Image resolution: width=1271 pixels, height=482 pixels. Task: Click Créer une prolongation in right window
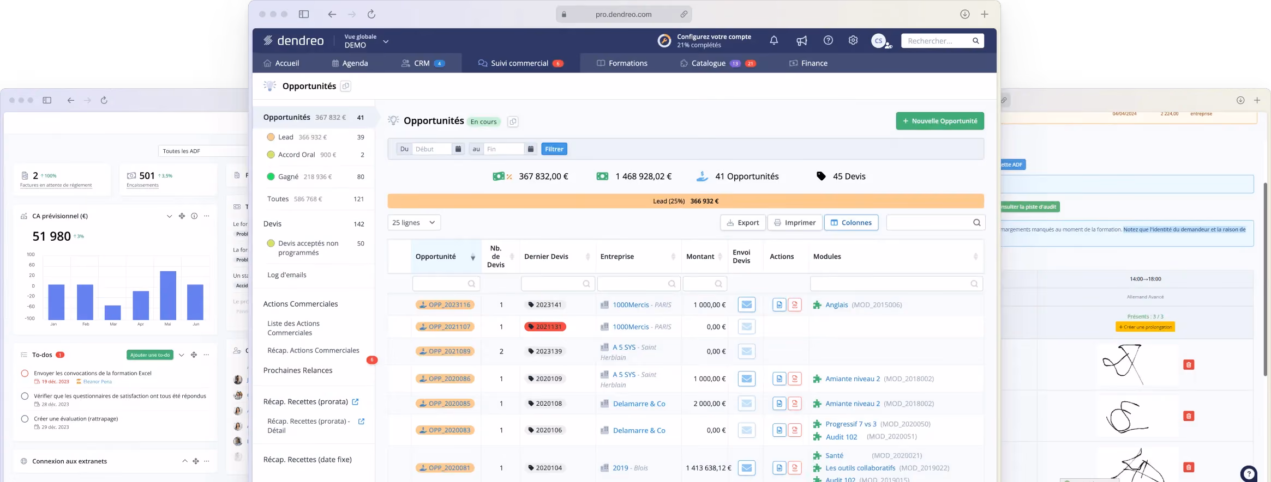coord(1145,327)
